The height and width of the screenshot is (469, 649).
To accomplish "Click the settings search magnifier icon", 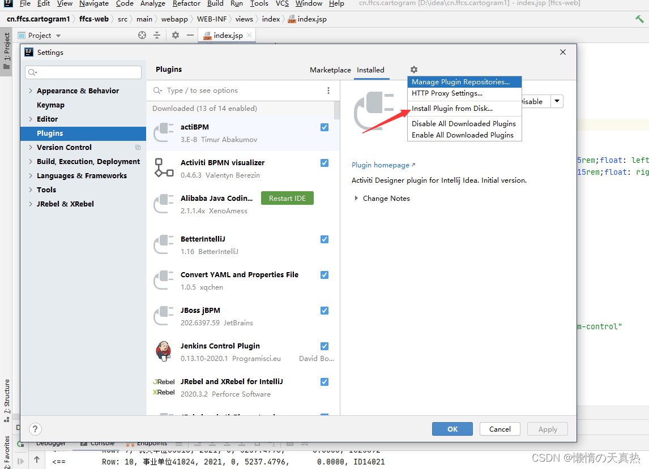I will 32,72.
